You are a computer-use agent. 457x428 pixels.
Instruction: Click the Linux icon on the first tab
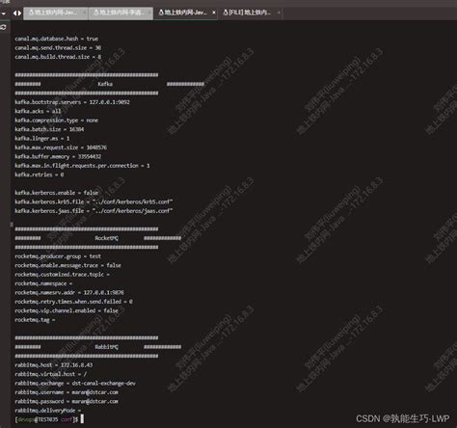[x=32, y=13]
